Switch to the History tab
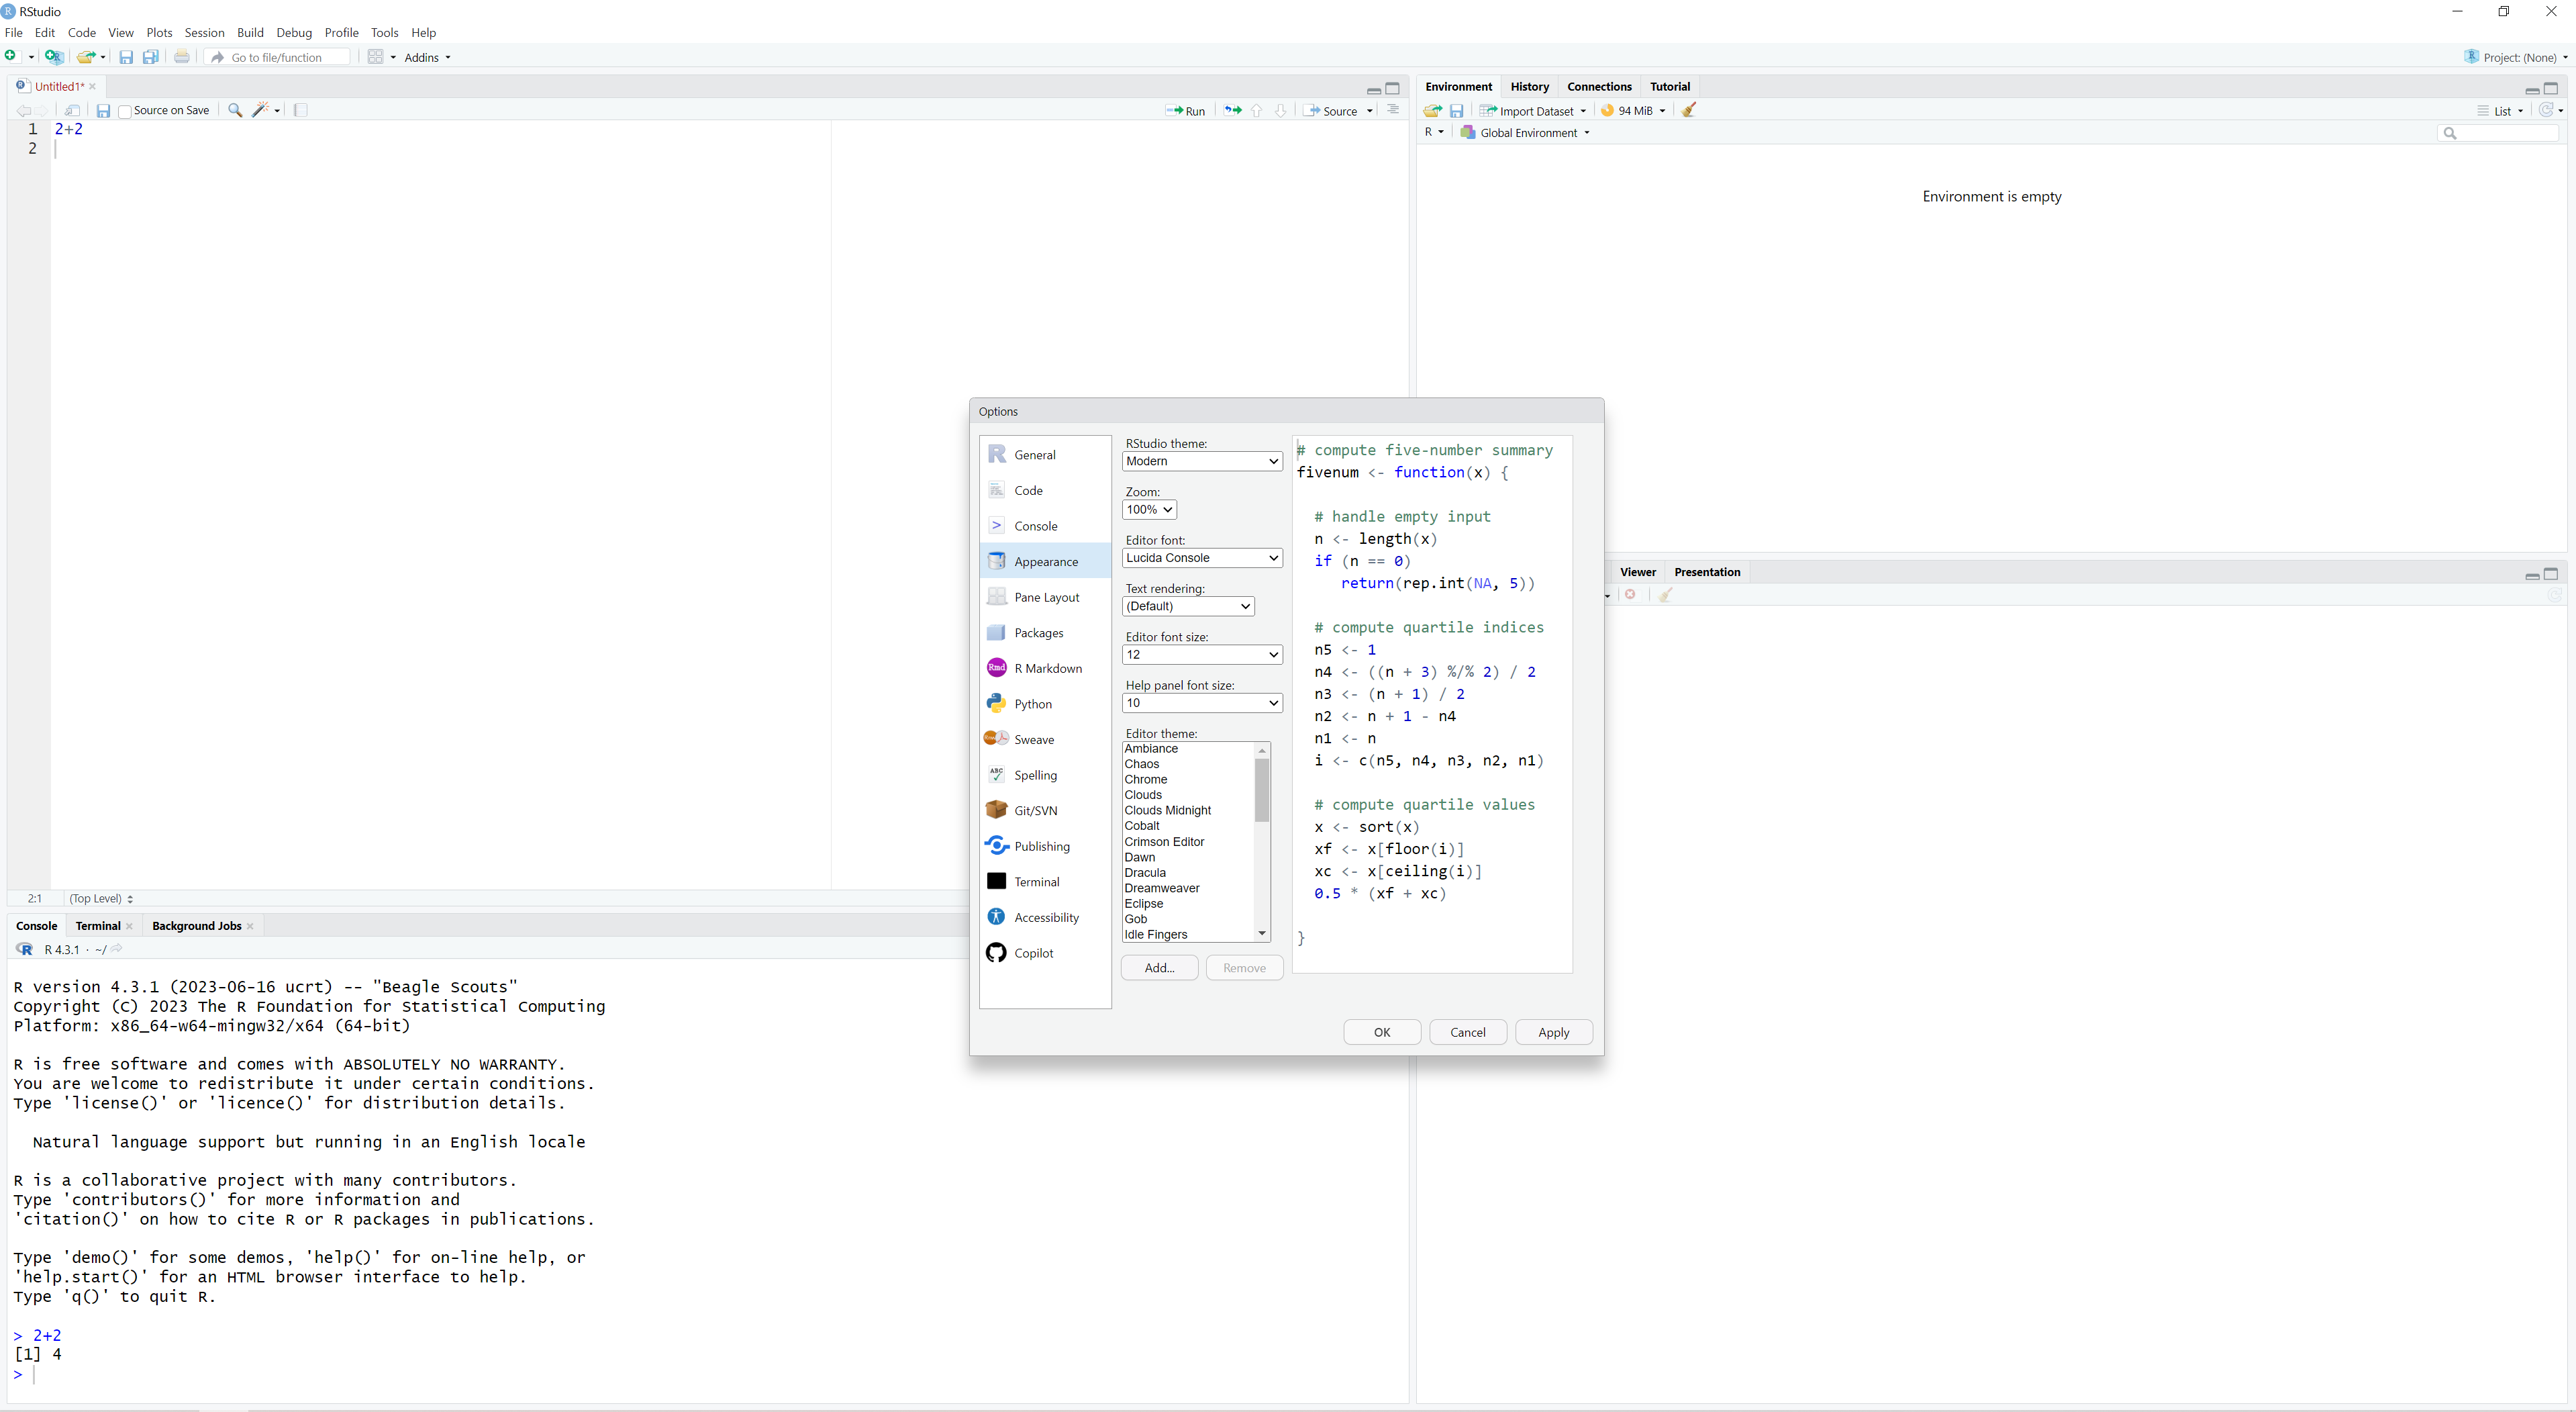 (x=1529, y=86)
